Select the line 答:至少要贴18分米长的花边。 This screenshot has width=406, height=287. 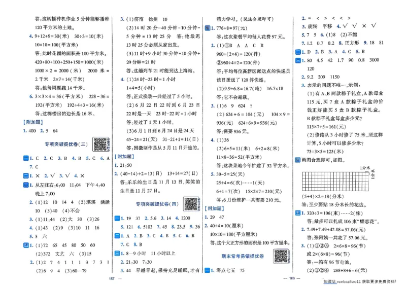[334, 205]
